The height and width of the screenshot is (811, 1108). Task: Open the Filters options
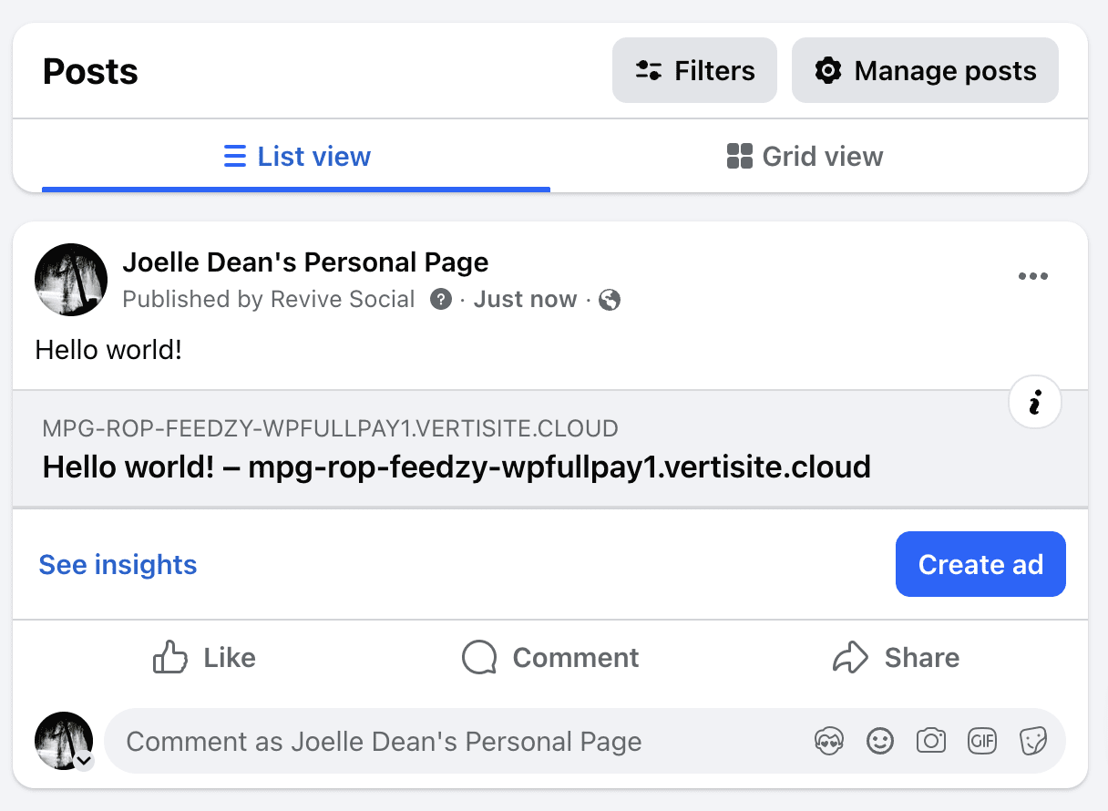[x=694, y=71]
